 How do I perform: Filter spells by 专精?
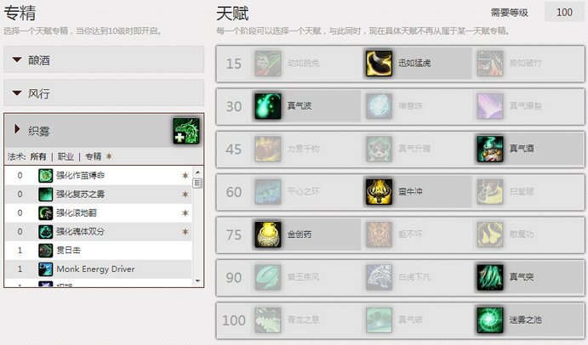coord(94,156)
